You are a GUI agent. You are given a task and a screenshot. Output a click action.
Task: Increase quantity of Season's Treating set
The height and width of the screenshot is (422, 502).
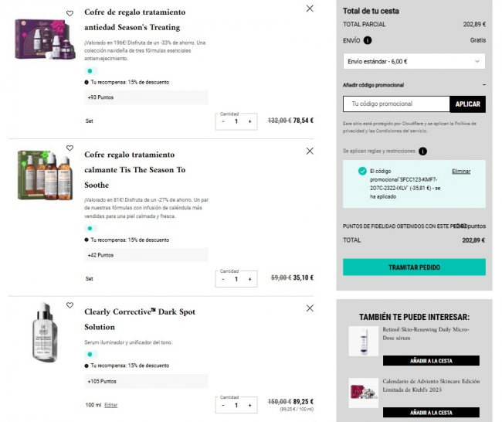coord(249,121)
